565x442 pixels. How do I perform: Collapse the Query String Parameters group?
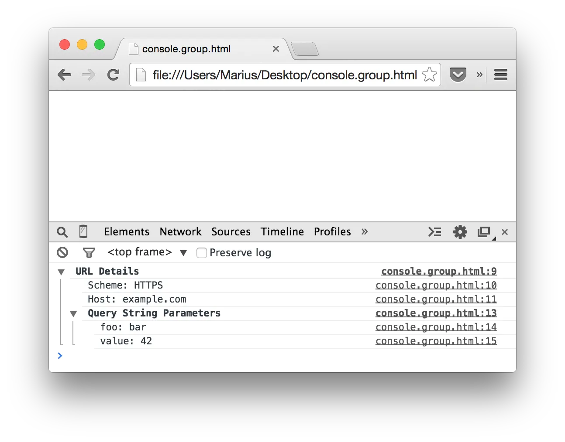coord(73,314)
